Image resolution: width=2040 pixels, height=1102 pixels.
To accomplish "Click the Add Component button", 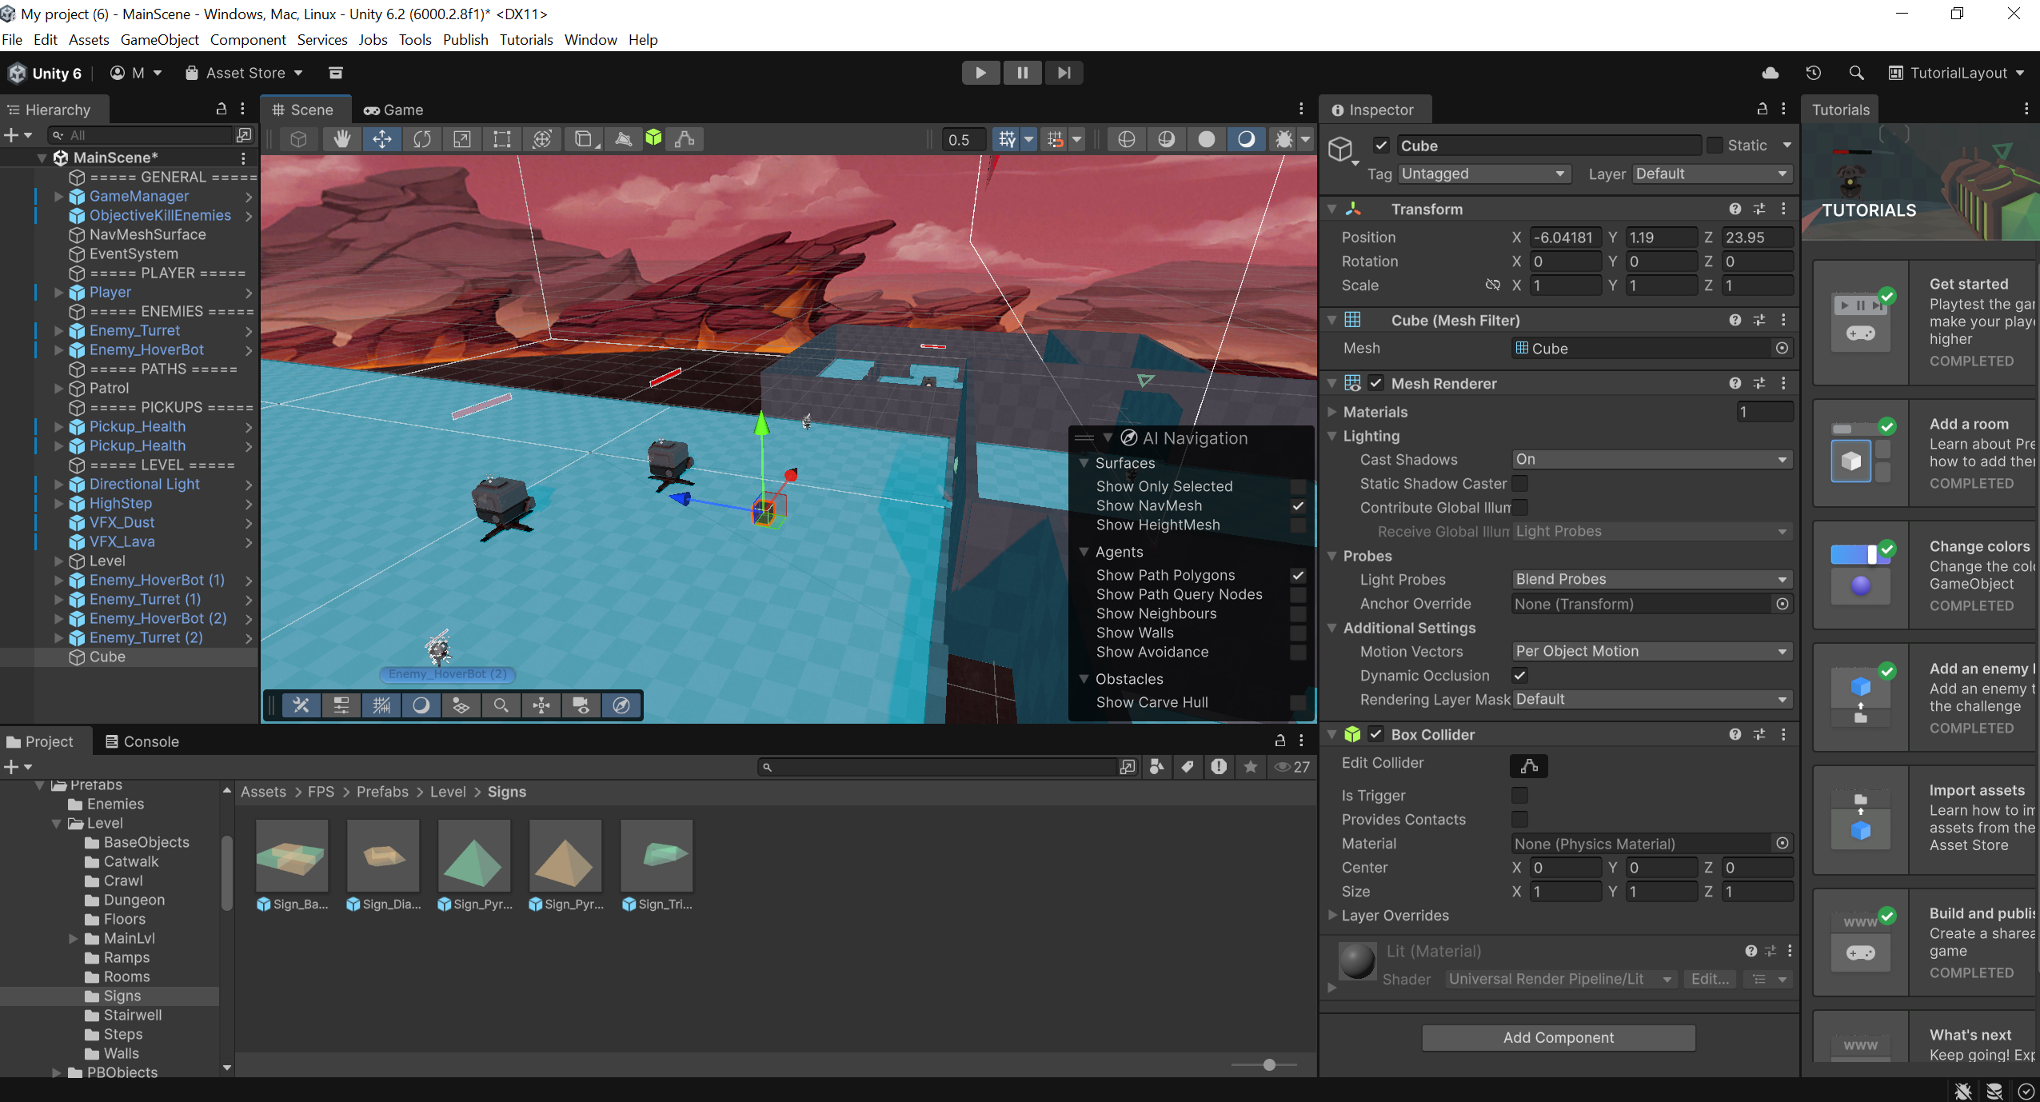I will click(x=1558, y=1037).
